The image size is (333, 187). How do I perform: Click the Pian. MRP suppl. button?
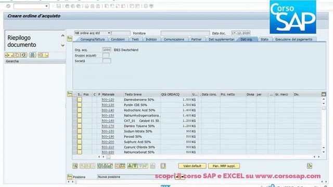(224, 166)
